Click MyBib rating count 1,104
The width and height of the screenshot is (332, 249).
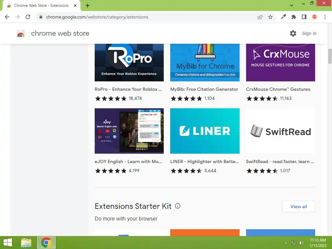click(x=209, y=98)
